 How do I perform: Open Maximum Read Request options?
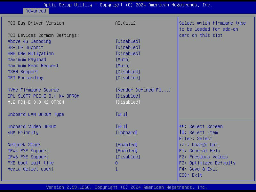[x=123, y=66]
